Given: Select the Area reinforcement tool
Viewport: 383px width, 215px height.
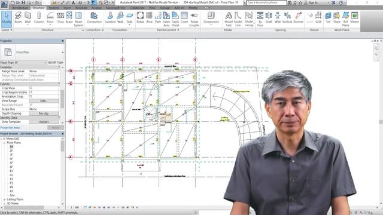Looking at the screenshot, I should pyautogui.click(x=149, y=17).
